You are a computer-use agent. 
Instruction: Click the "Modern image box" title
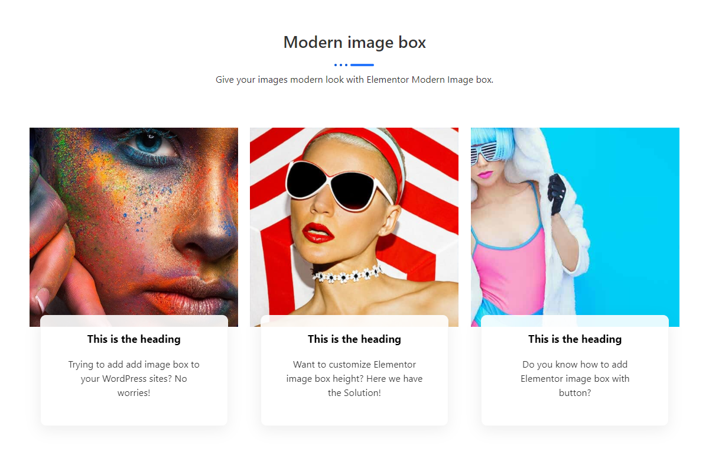pos(354,43)
